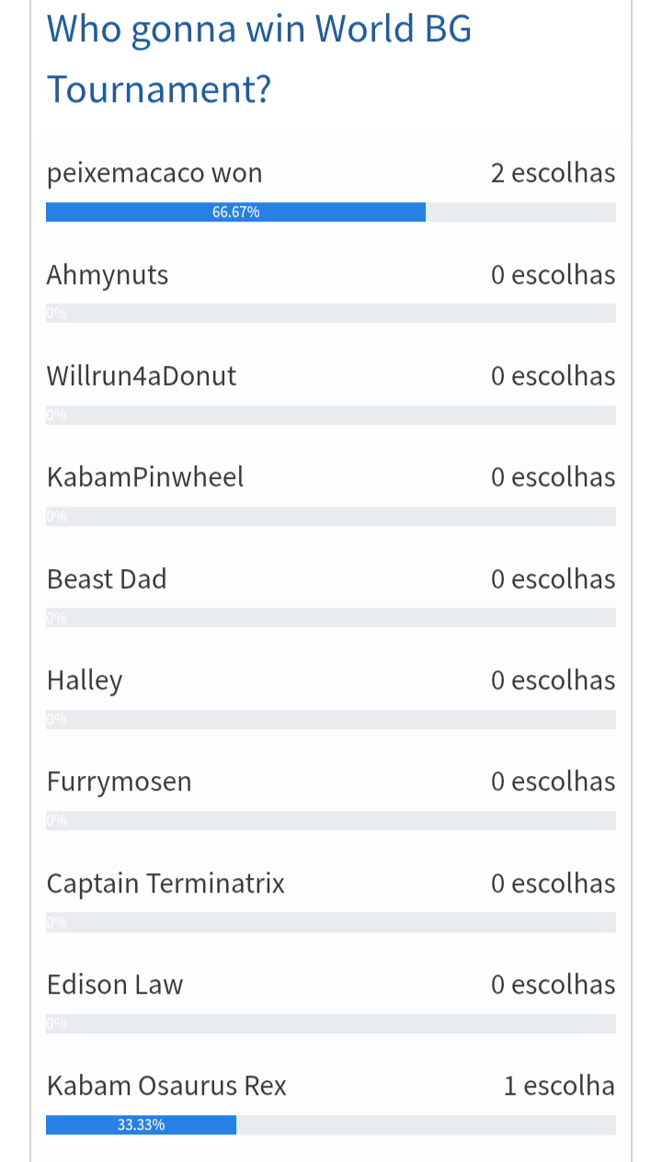
Task: Choose the Edison Law option label
Action: 115,985
